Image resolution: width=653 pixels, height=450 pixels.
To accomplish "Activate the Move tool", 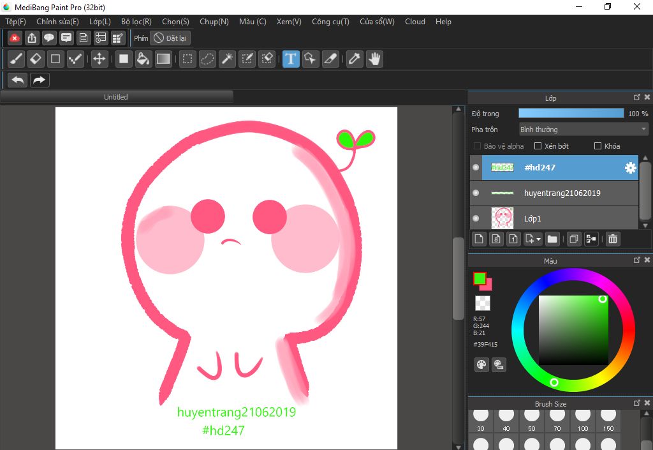I will tap(99, 59).
